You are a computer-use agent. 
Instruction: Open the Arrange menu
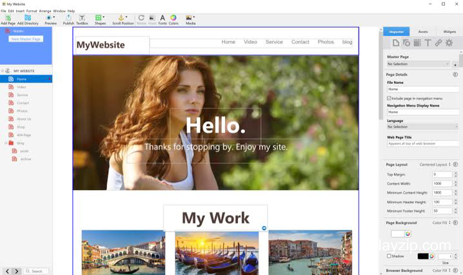[x=45, y=11]
